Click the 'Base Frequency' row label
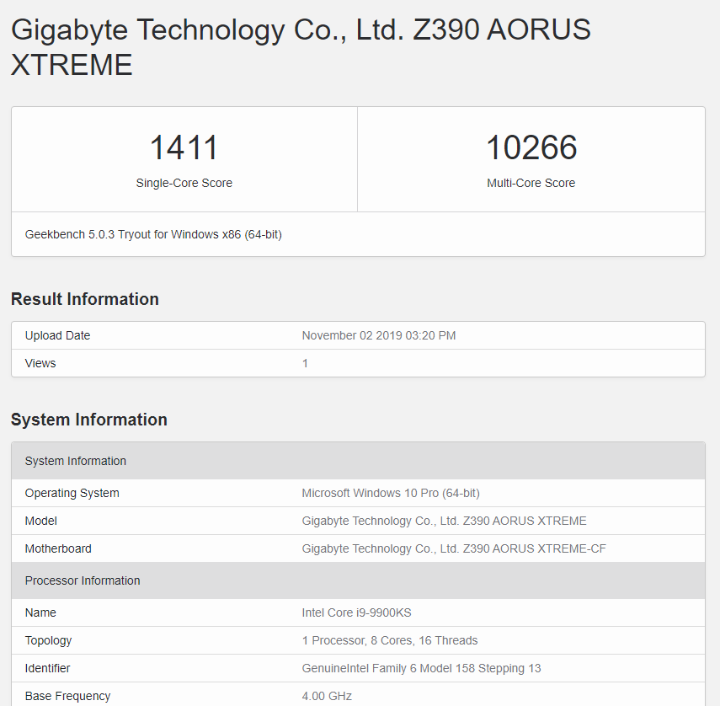Viewport: 720px width, 706px height. (x=67, y=697)
